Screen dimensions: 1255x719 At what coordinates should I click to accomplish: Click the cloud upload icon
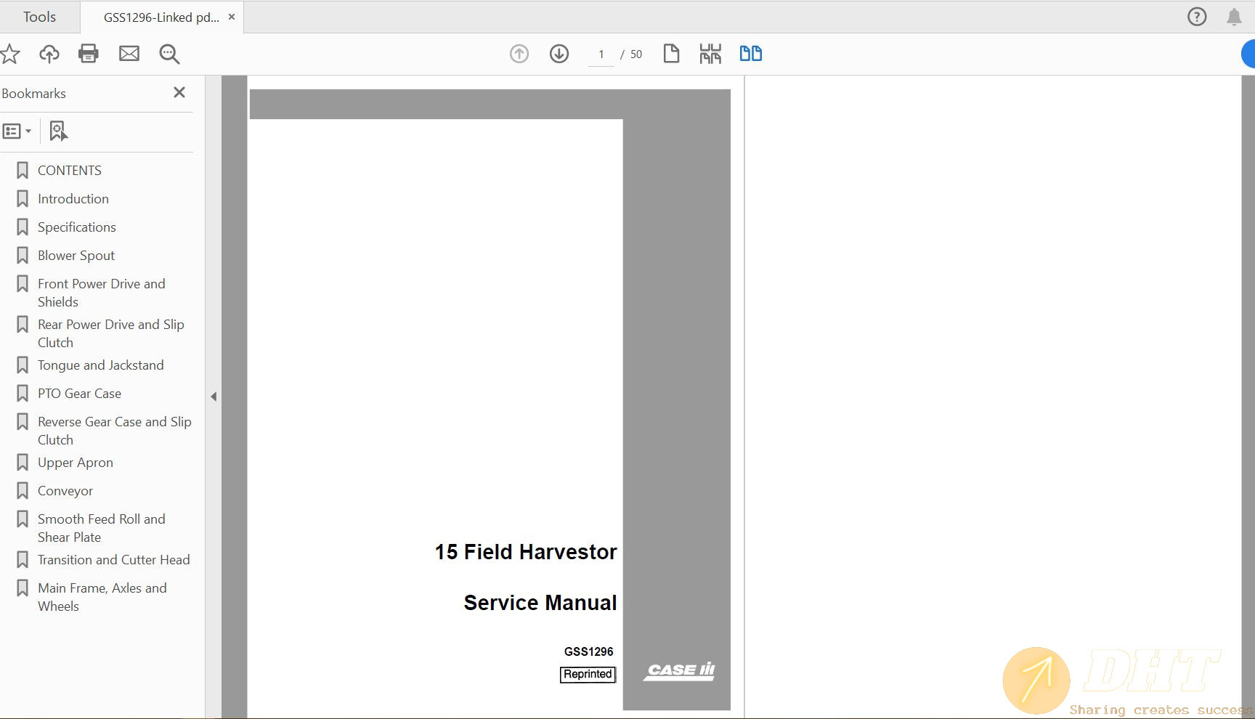[x=49, y=54]
